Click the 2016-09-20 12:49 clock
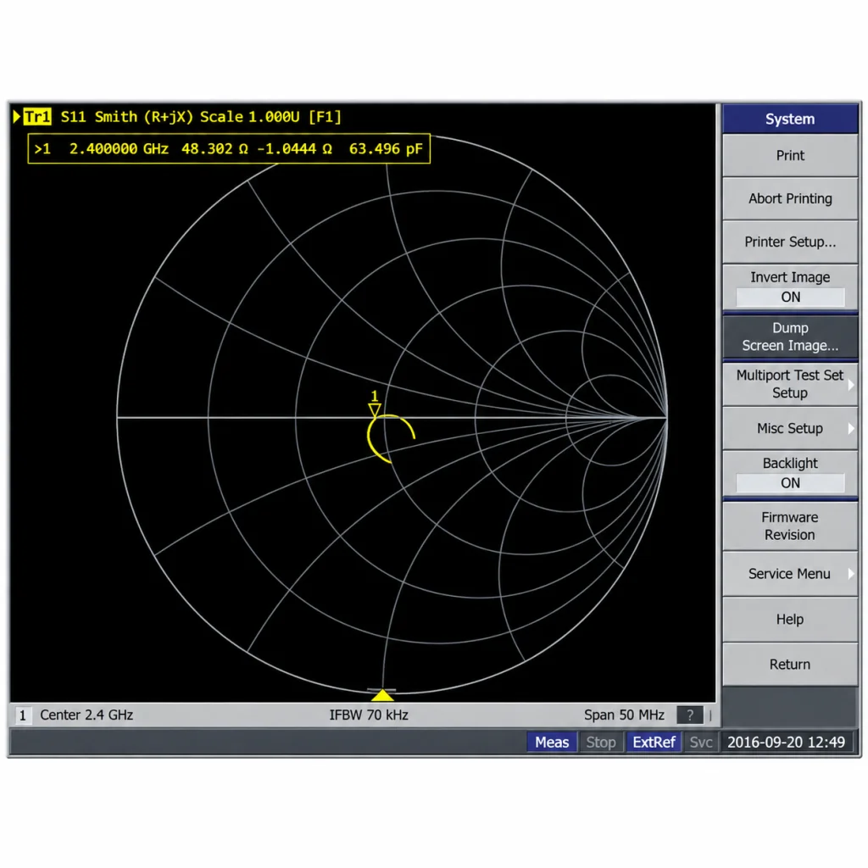868x868 pixels. 786,743
